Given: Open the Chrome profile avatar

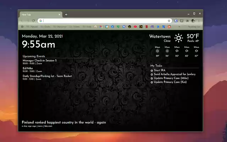Looking at the screenshot, I should coord(193,21).
